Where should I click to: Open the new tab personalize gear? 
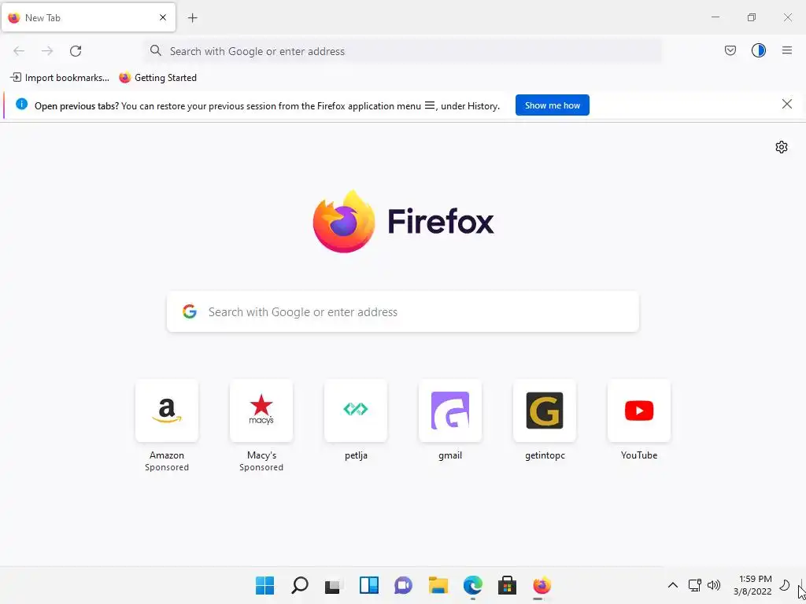782,147
